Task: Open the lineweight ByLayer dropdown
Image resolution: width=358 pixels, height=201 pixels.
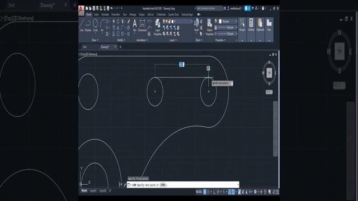Action: click(228, 27)
